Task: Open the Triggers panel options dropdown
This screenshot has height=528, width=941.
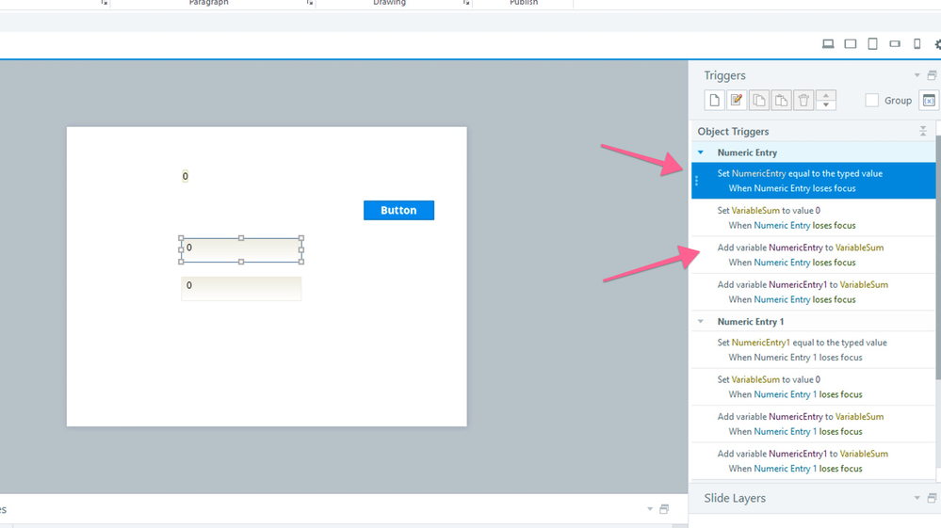Action: pos(917,75)
